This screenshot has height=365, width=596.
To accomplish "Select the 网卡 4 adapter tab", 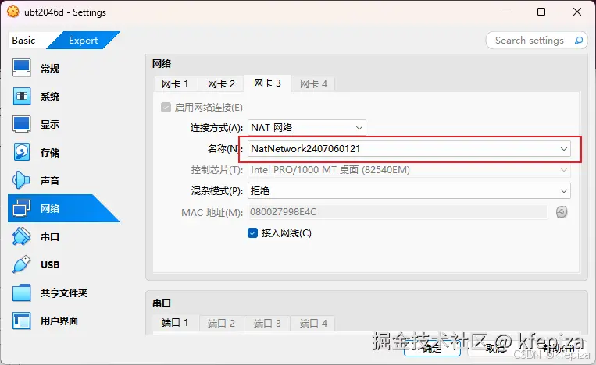I will [x=313, y=84].
